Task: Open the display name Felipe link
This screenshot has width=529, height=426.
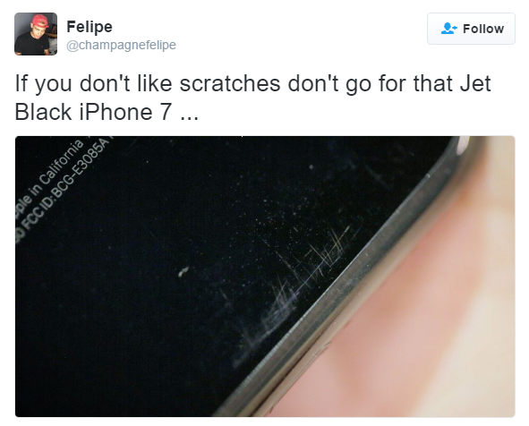Action: [90, 27]
